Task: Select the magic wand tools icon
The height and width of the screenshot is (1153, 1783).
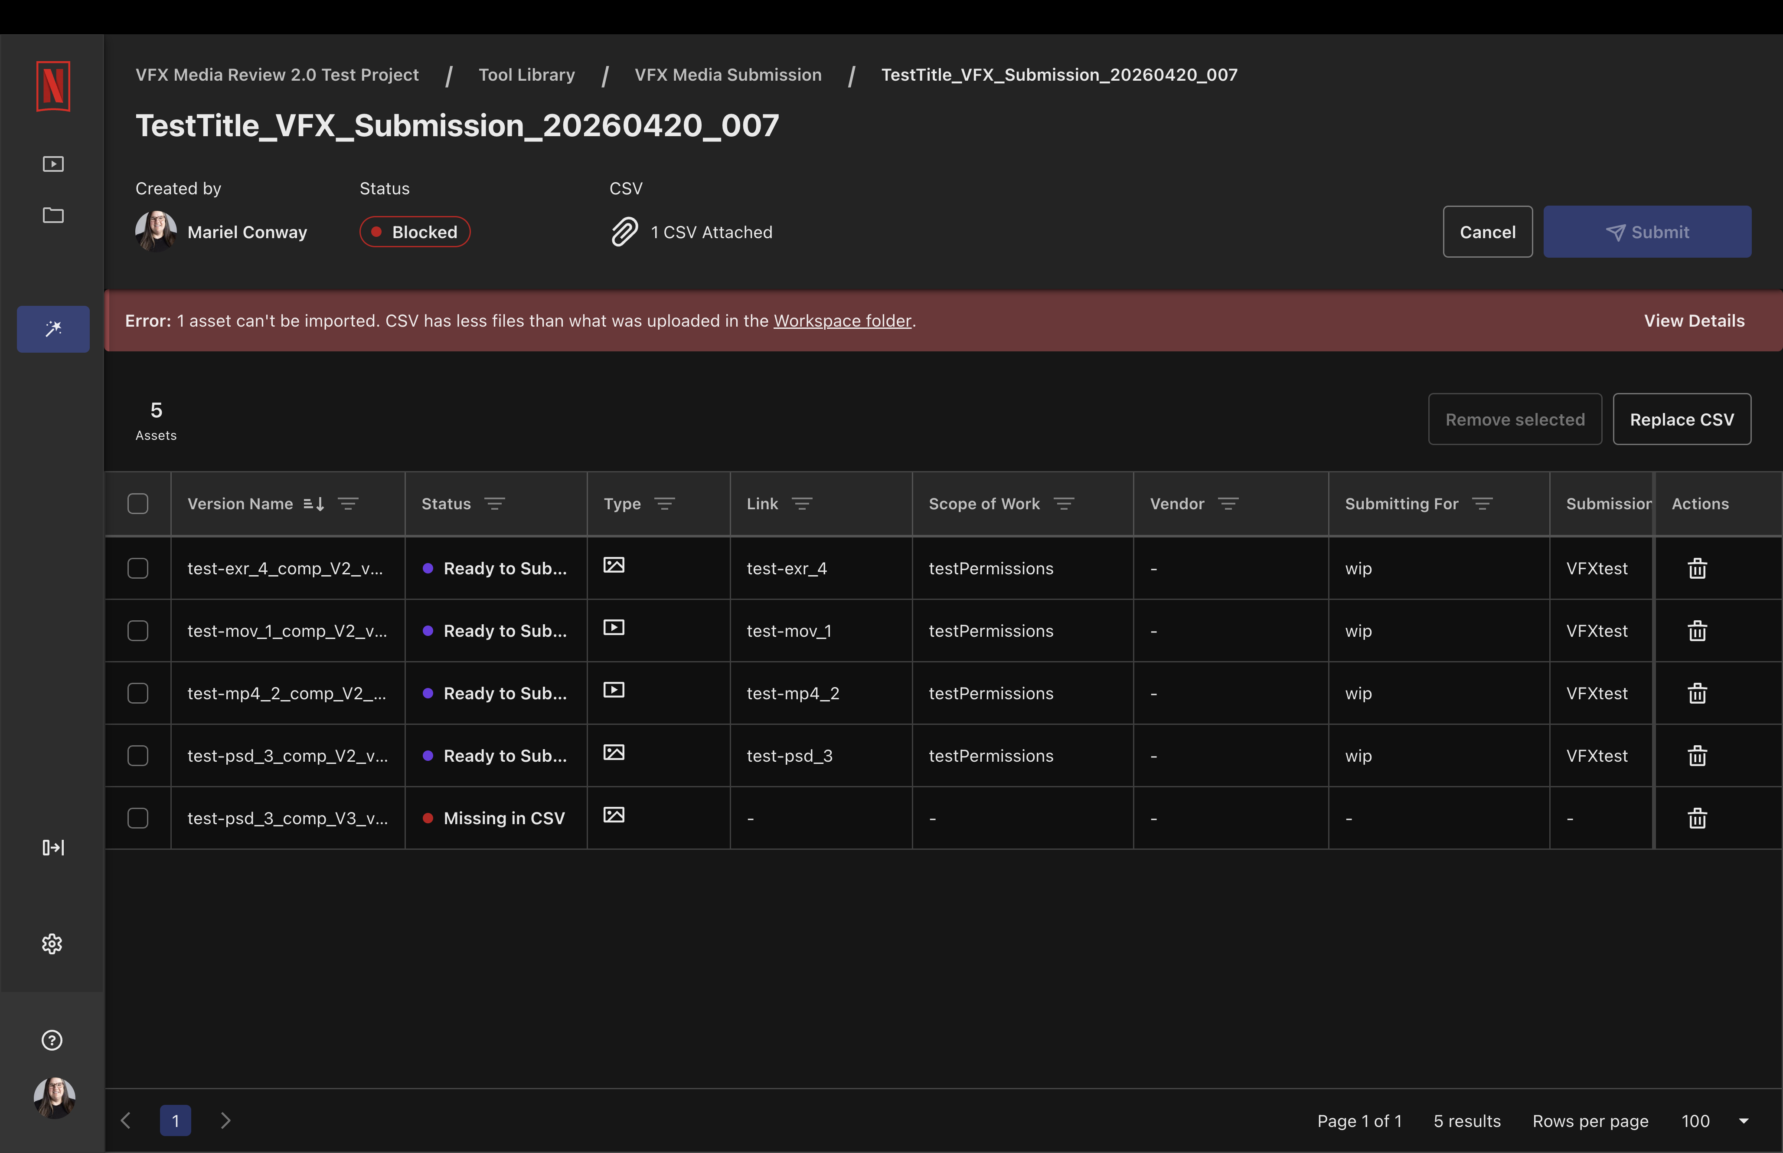Action: [x=53, y=329]
